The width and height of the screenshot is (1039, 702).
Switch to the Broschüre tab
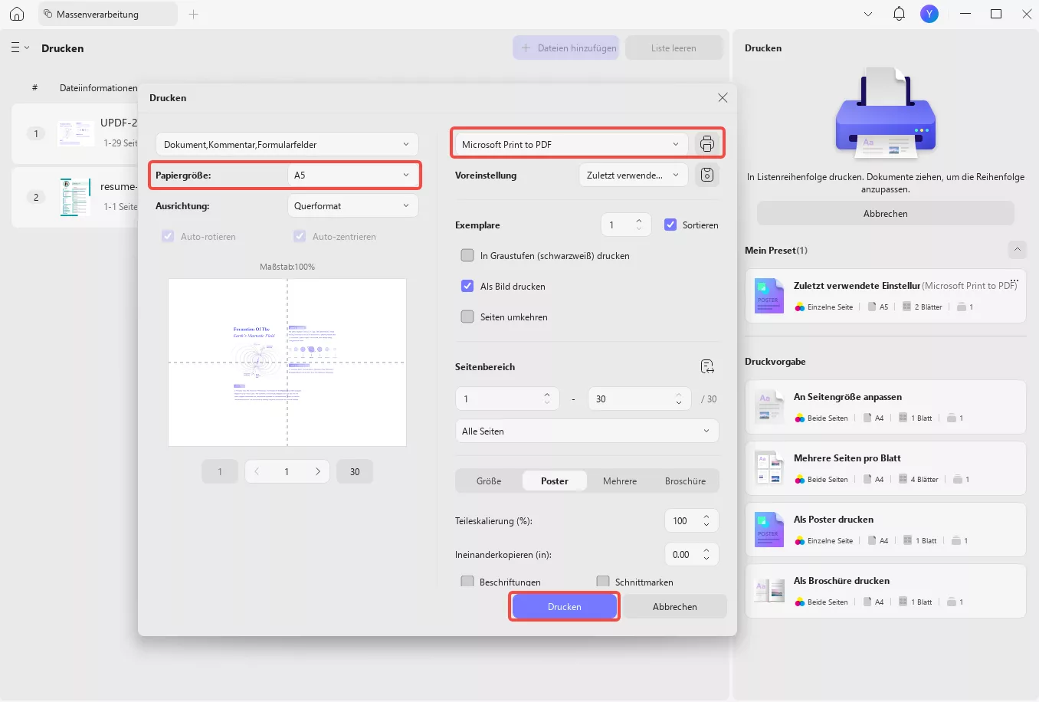(685, 481)
